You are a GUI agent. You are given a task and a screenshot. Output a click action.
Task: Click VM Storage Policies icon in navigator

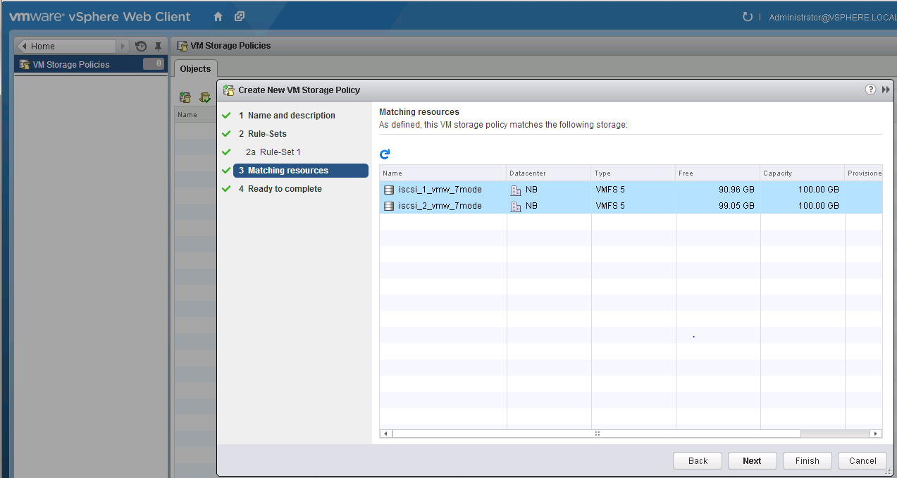pyautogui.click(x=25, y=64)
